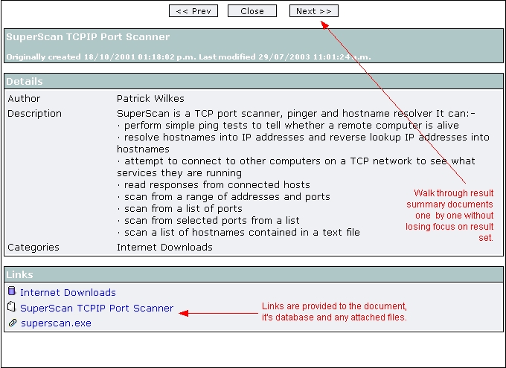
Task: Click the Originally created date line
Action: point(188,57)
